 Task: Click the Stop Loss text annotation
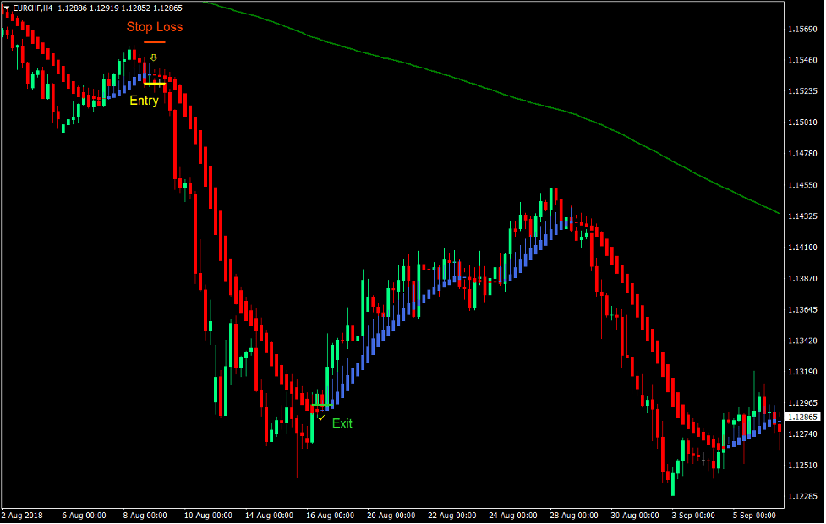coord(155,26)
